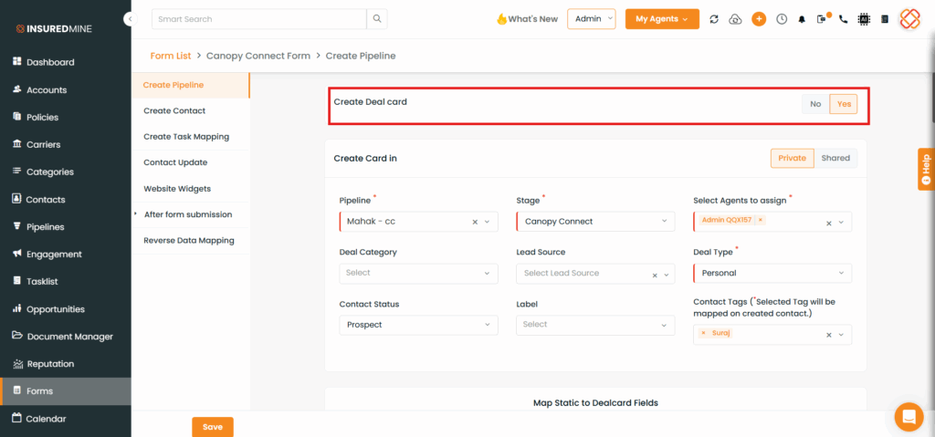The height and width of the screenshot is (437, 935).
Task: Go to Form List breadcrumb link
Action: click(x=171, y=56)
